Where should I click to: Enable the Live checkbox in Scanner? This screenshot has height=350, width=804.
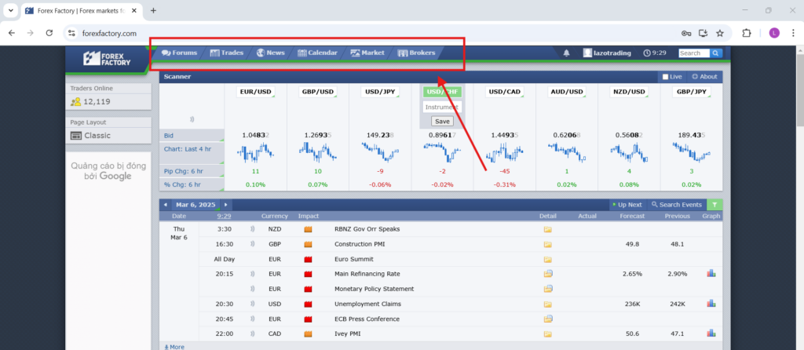pos(665,77)
